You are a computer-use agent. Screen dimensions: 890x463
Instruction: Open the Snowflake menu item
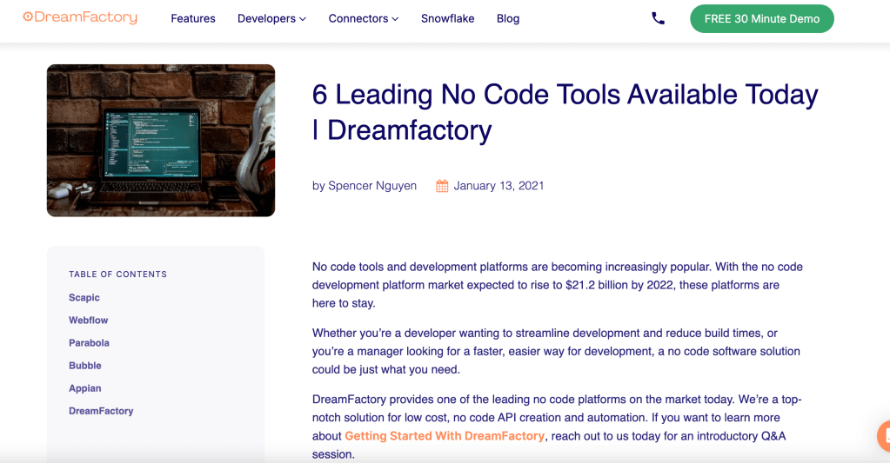[447, 18]
